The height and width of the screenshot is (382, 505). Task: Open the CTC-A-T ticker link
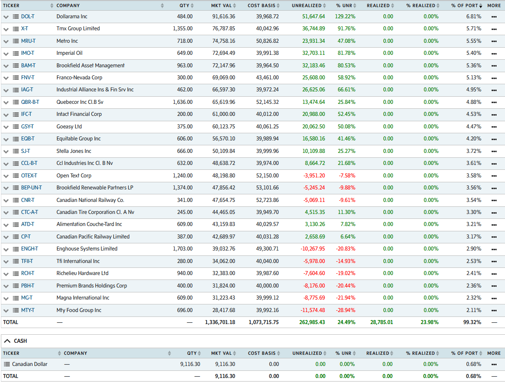(x=30, y=212)
